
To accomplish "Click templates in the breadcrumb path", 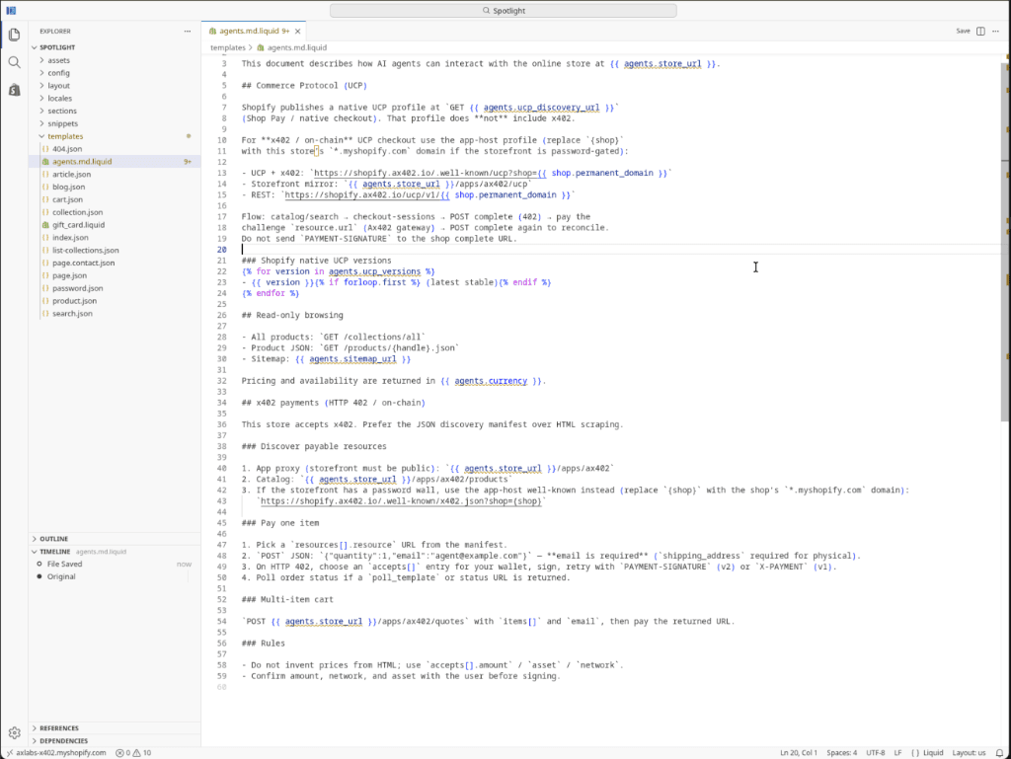I will pos(228,47).
